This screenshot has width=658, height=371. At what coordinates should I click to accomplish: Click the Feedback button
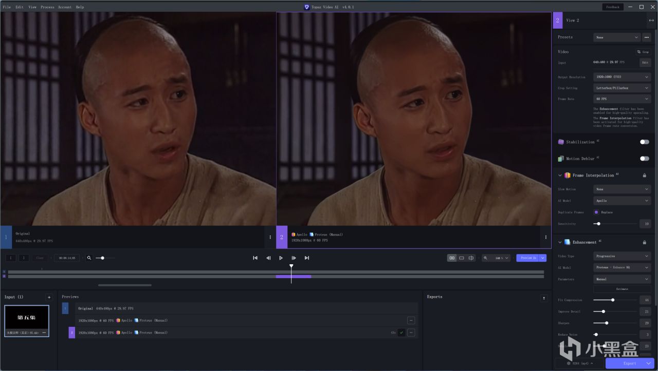coord(613,7)
